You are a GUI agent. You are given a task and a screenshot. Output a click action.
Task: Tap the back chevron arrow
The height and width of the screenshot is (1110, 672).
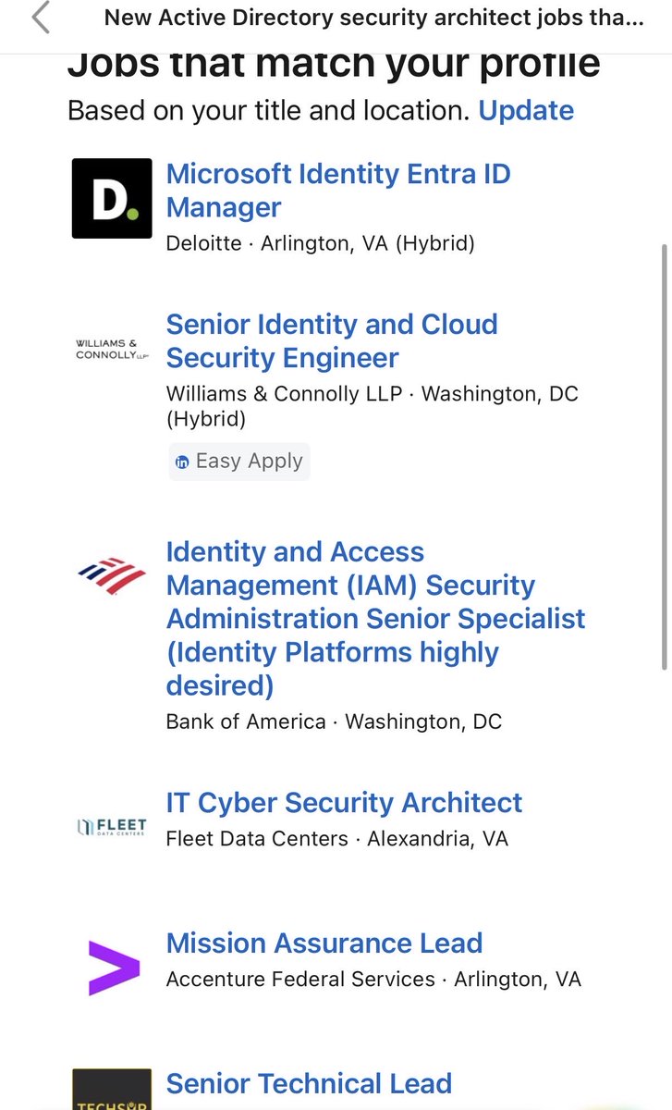[41, 18]
